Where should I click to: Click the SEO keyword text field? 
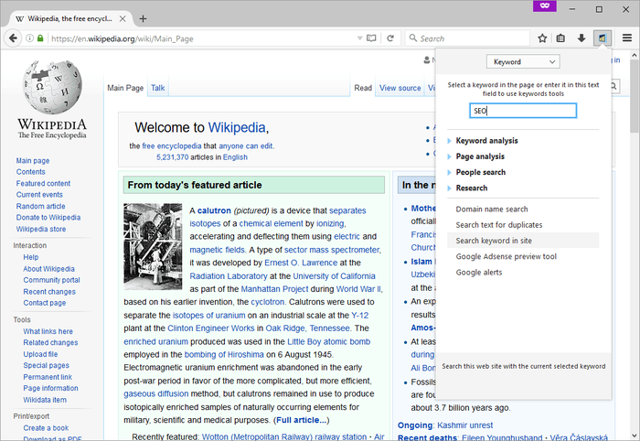click(523, 111)
